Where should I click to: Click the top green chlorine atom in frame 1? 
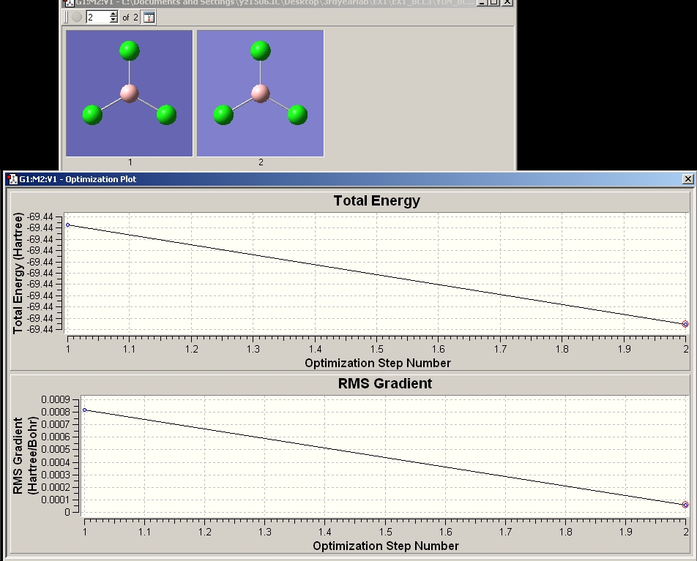[x=130, y=50]
